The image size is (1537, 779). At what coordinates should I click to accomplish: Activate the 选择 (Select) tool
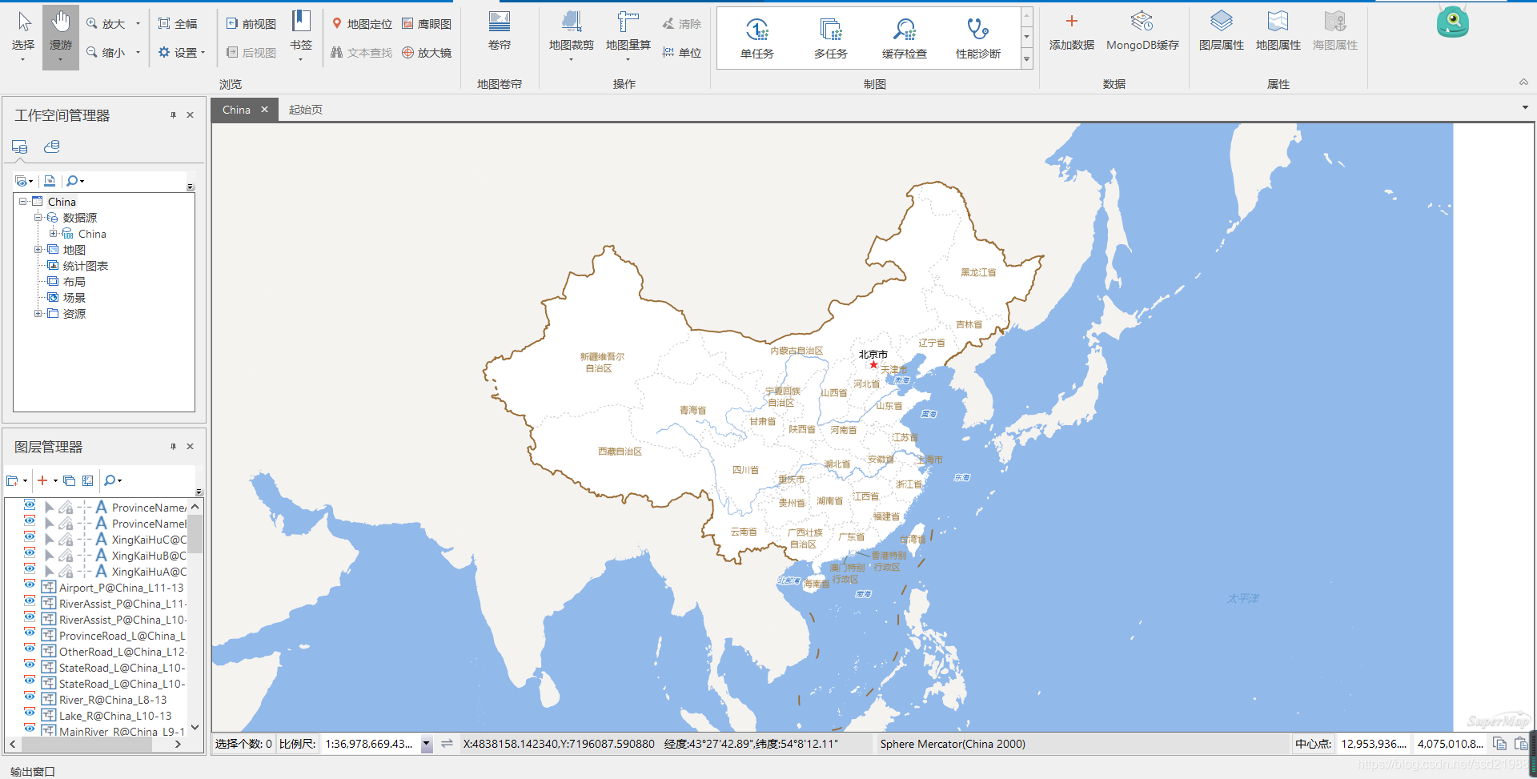point(23,36)
